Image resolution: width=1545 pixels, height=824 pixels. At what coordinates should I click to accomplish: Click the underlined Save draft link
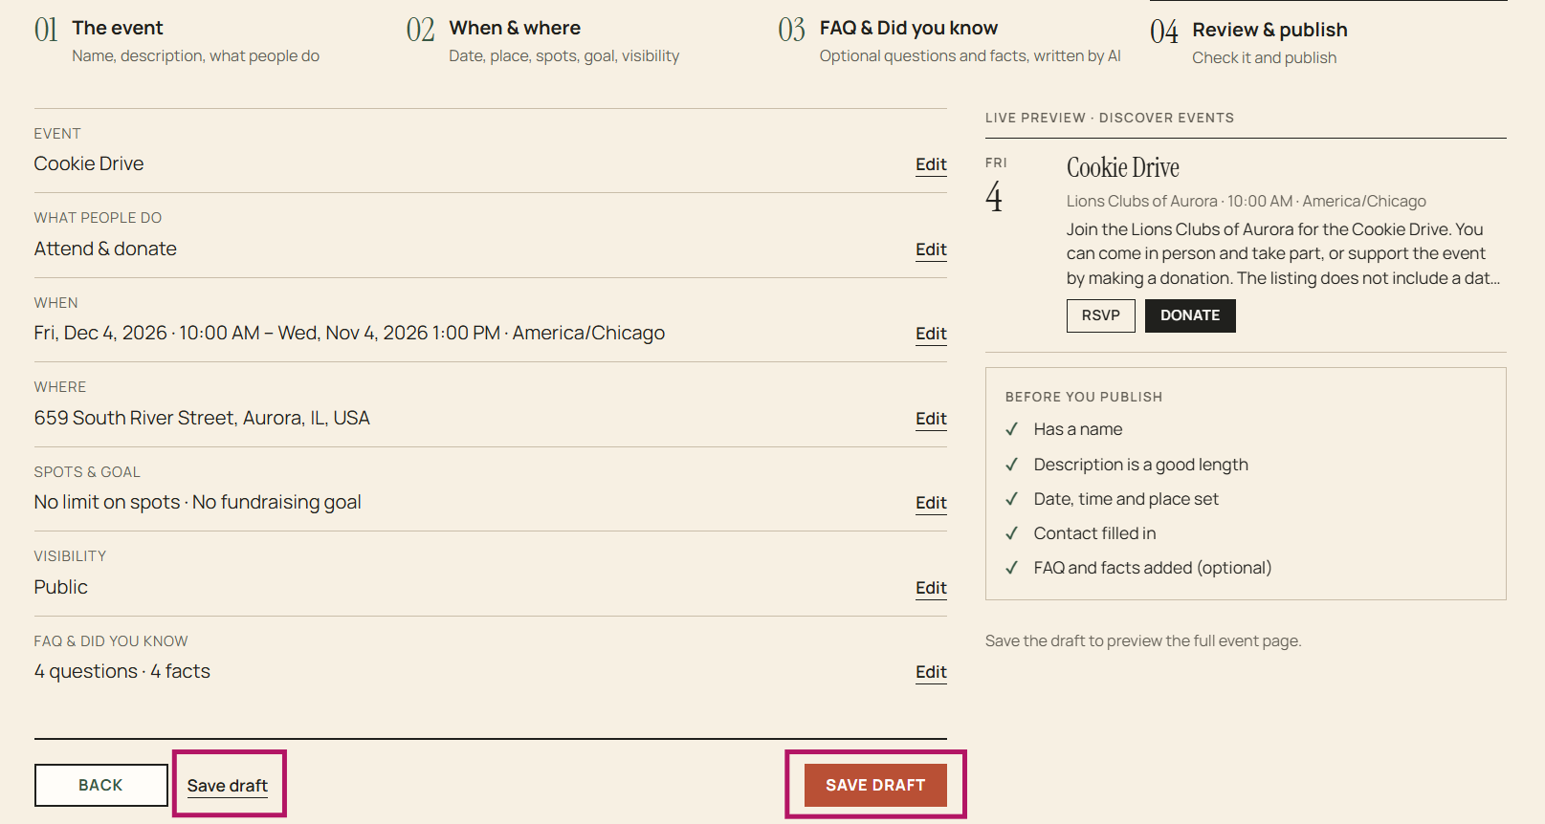pyautogui.click(x=228, y=786)
